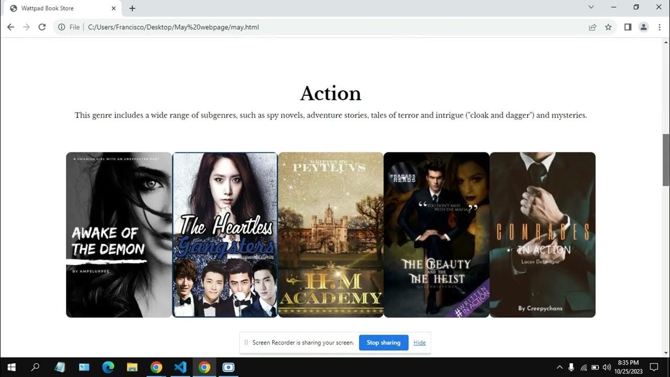
Task: Open Chrome's three-dot menu
Action: click(x=659, y=27)
